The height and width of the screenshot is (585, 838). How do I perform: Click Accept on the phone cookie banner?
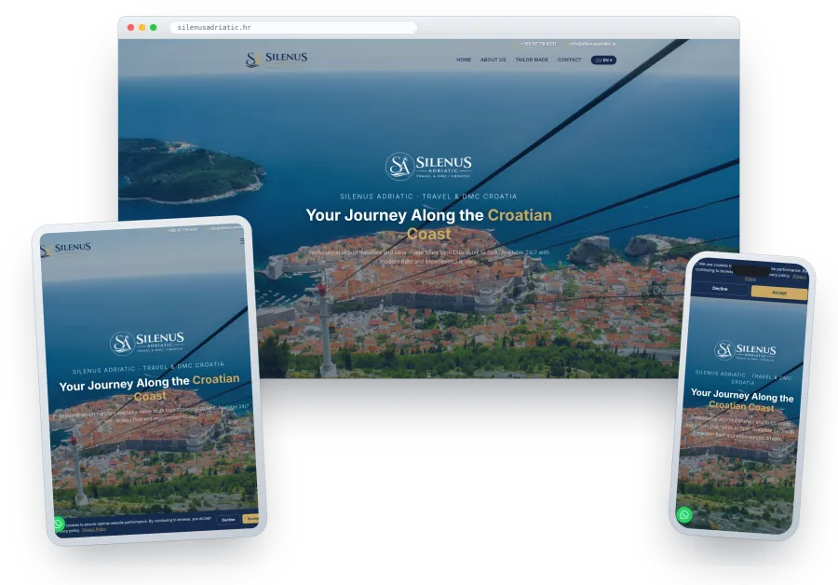click(x=778, y=292)
